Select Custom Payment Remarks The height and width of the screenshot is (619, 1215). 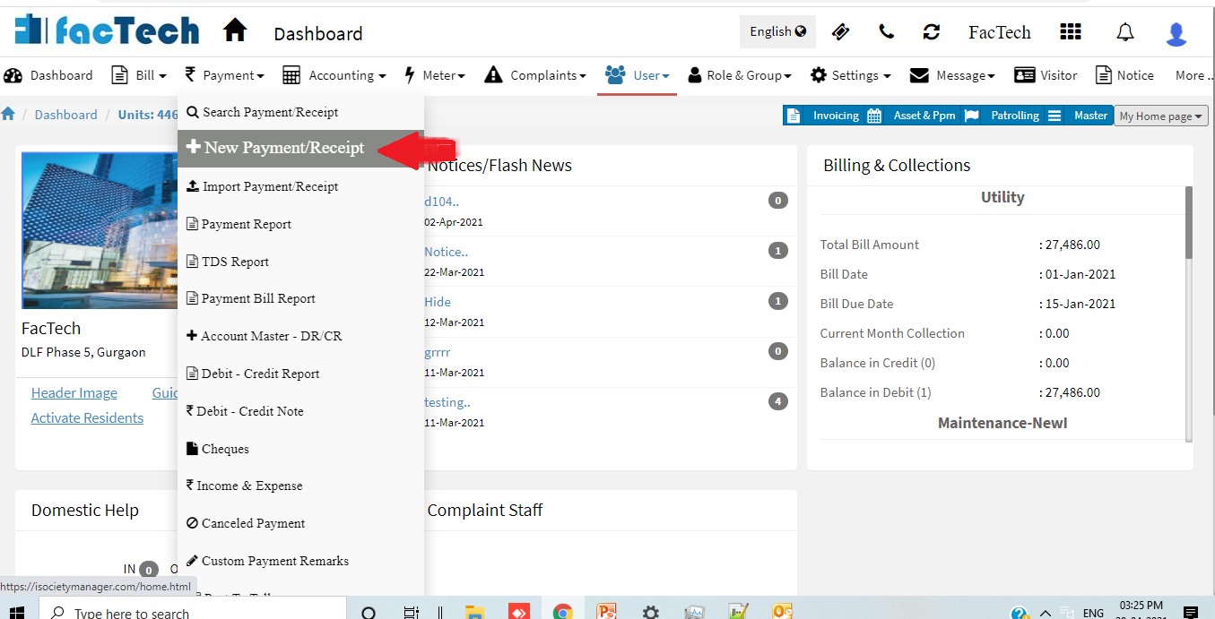[300, 561]
